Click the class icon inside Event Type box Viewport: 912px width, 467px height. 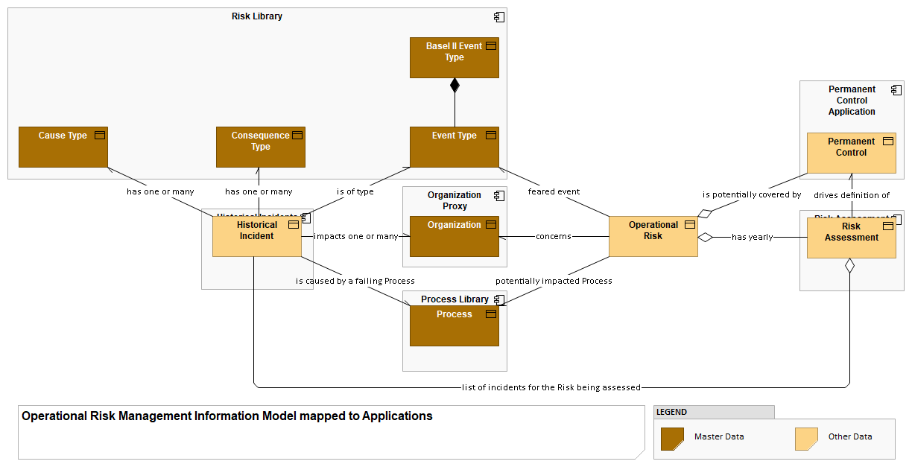click(491, 135)
